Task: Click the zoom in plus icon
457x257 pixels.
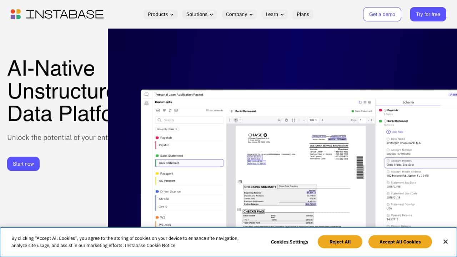Action: (x=322, y=120)
